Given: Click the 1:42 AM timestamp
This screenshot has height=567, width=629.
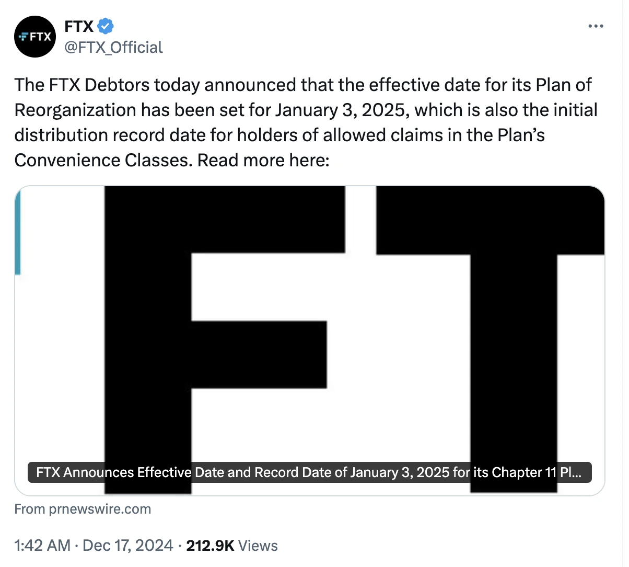Looking at the screenshot, I should click(42, 546).
